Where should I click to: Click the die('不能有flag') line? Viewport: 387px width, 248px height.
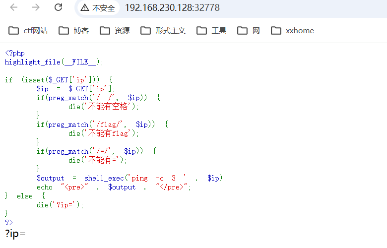click(x=104, y=133)
